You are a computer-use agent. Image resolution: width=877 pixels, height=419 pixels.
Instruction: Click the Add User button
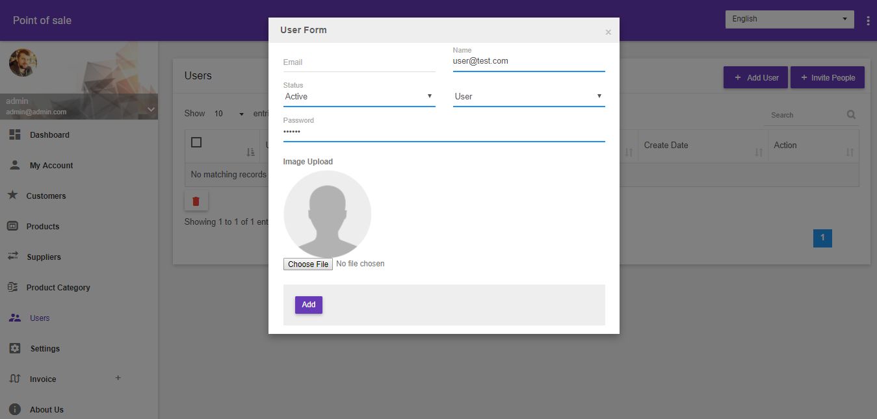pyautogui.click(x=756, y=77)
